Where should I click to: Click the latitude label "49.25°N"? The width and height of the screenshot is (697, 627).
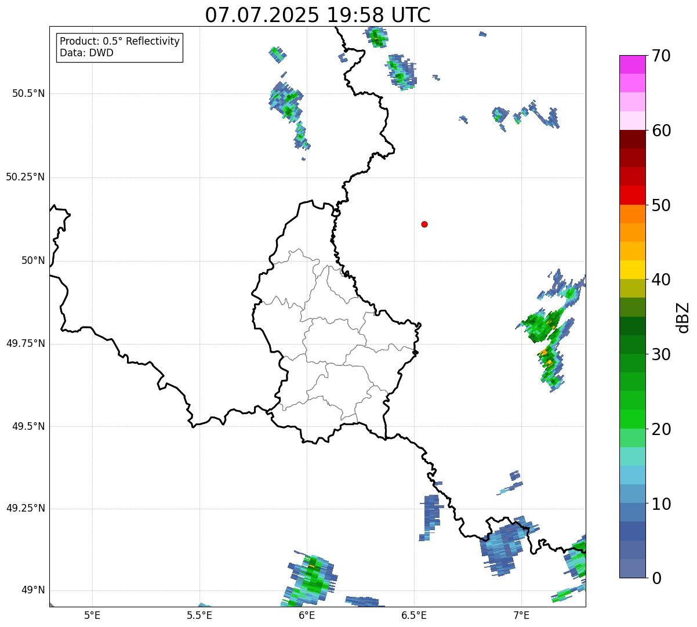[x=25, y=508]
